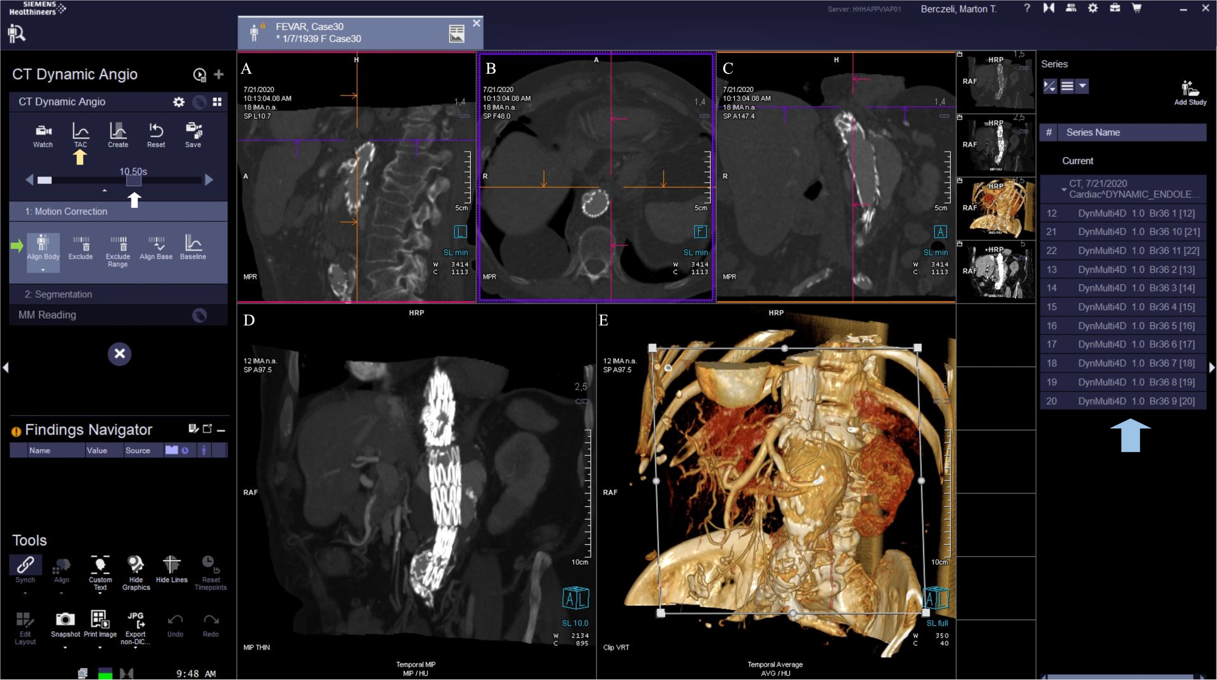1217x680 pixels.
Task: Open the Align Body dropdown arrow
Action: point(43,270)
